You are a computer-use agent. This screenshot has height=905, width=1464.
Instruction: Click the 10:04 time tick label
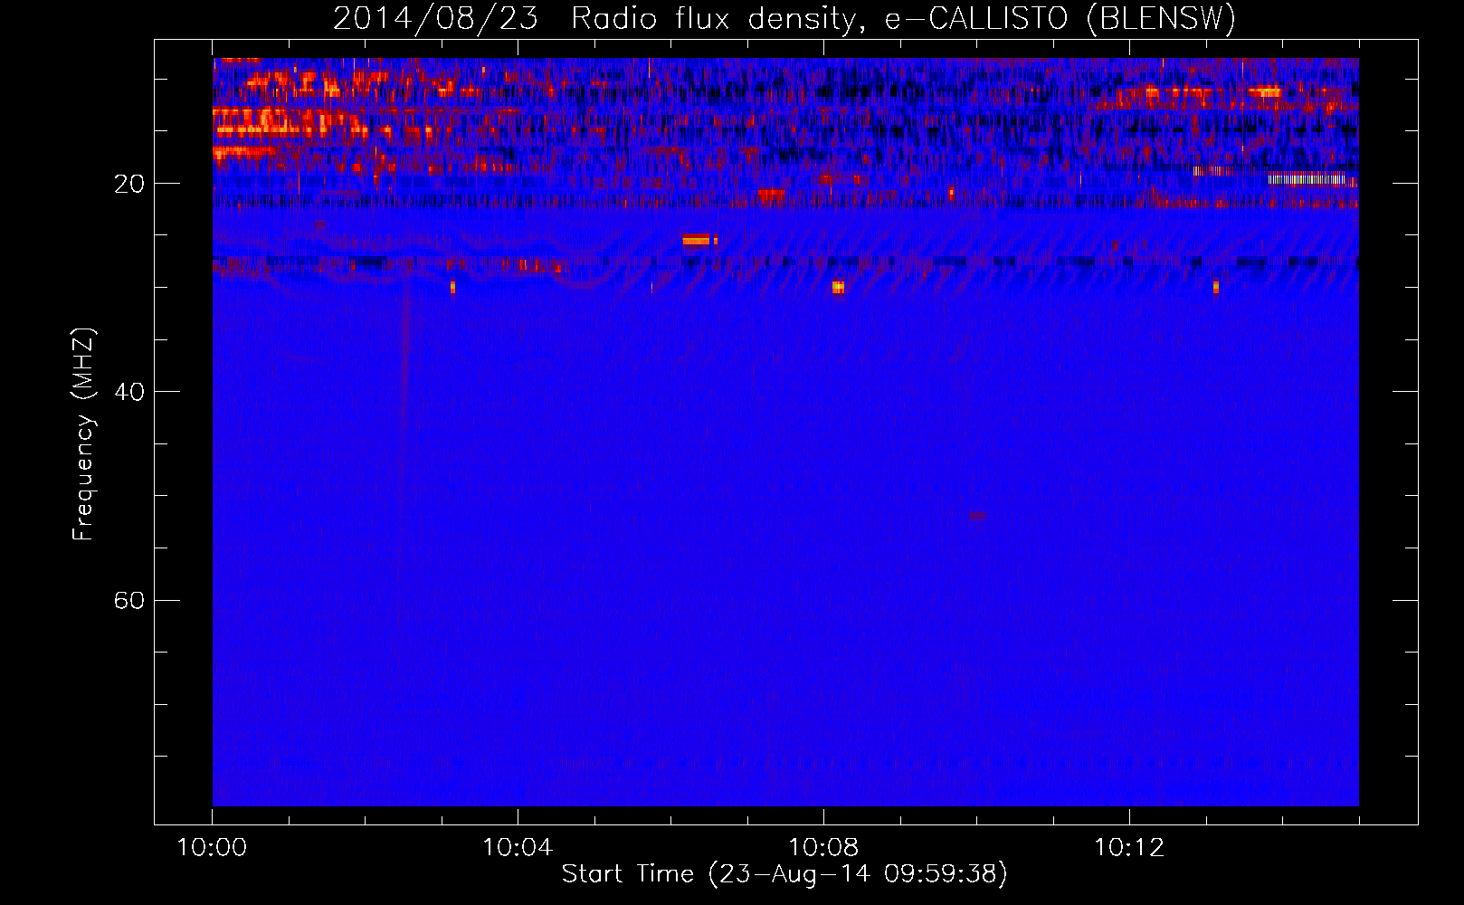coord(518,848)
